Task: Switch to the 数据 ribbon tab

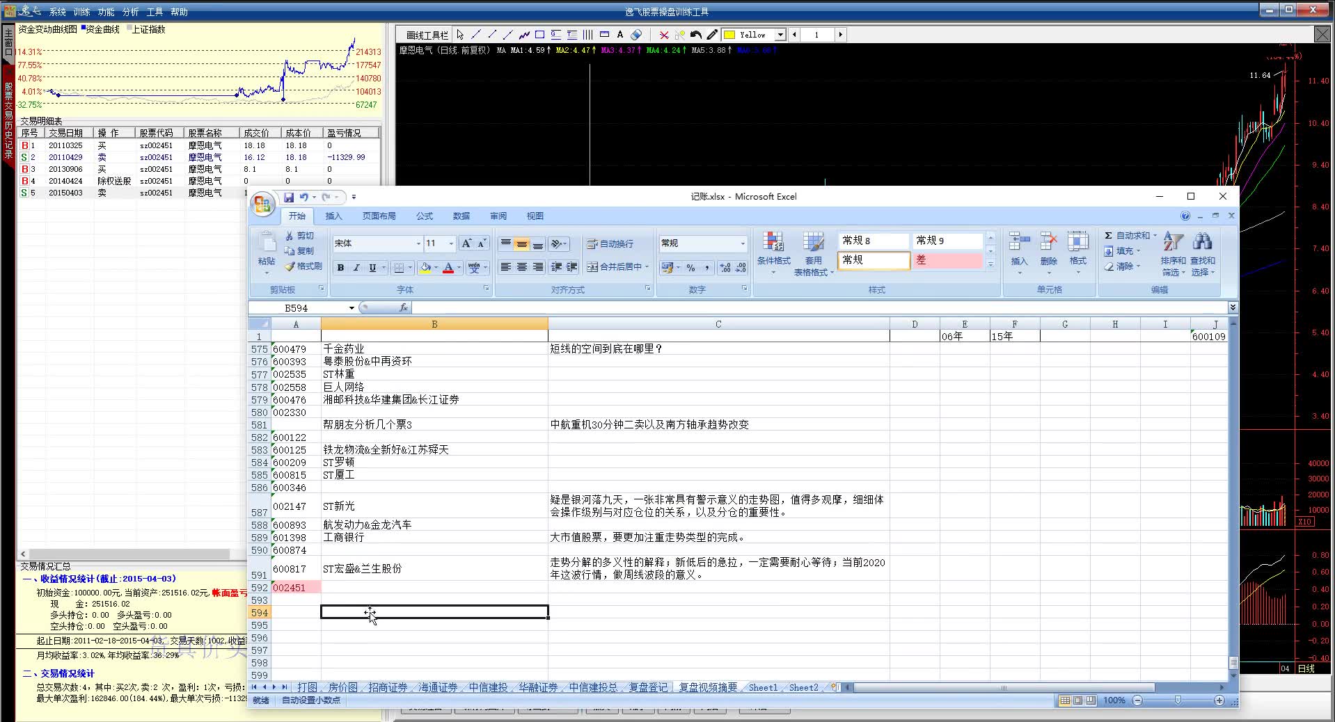Action: (461, 216)
